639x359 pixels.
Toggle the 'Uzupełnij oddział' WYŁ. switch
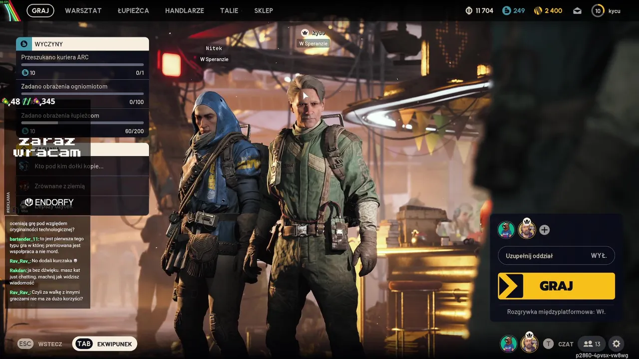(x=556, y=256)
